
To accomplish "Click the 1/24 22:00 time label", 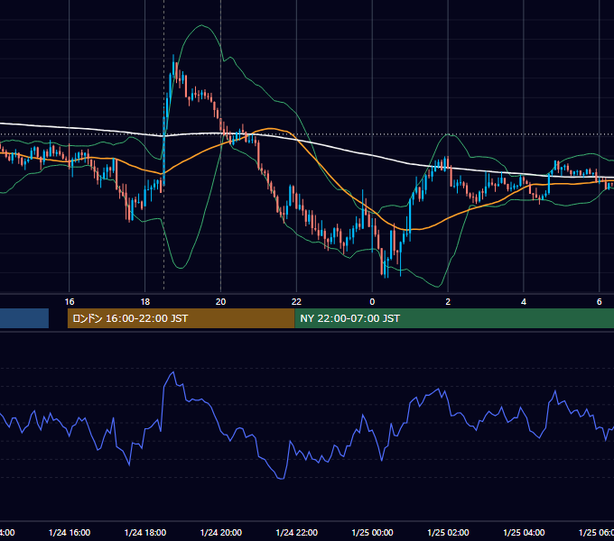I will click(x=297, y=532).
